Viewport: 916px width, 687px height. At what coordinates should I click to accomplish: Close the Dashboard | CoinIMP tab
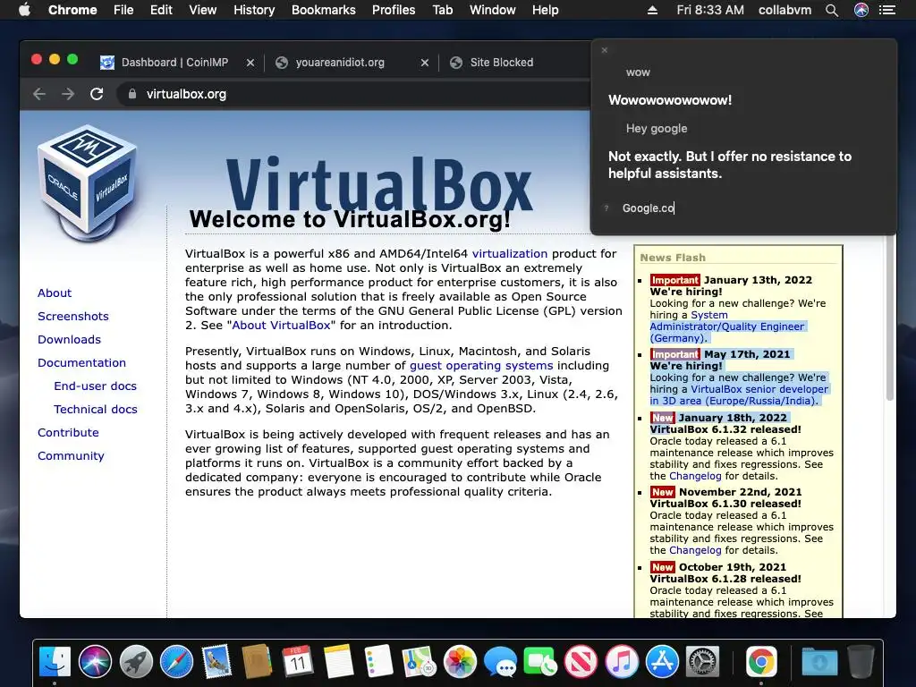point(250,63)
